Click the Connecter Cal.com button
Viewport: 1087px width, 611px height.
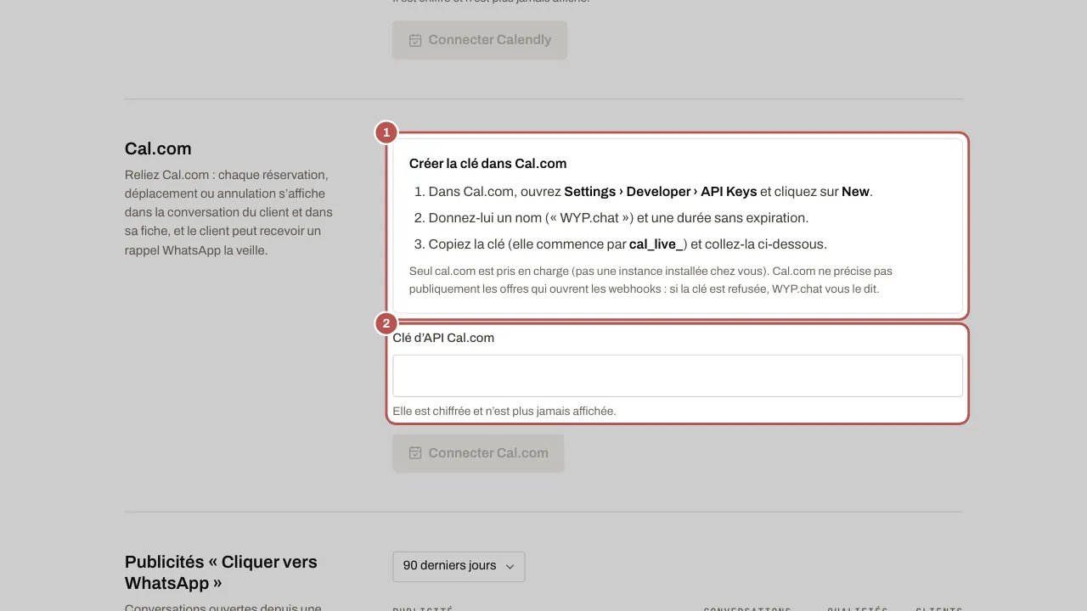coord(478,453)
